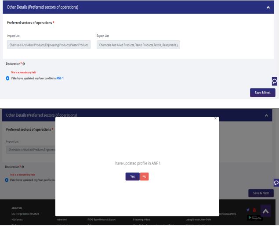Open the Twitter icon in footer
279x226 pixels.
click(x=249, y=210)
